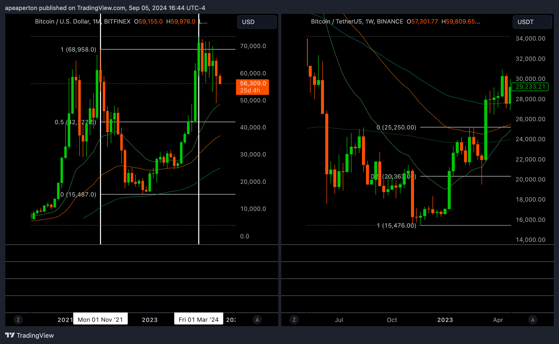Screen dimensions: 559x344
Task: Click the 25d 4h bar countdown label
Action: pyautogui.click(x=250, y=90)
